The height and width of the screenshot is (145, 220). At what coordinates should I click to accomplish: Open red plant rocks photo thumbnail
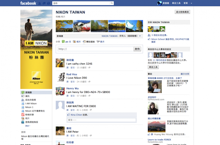82,26
